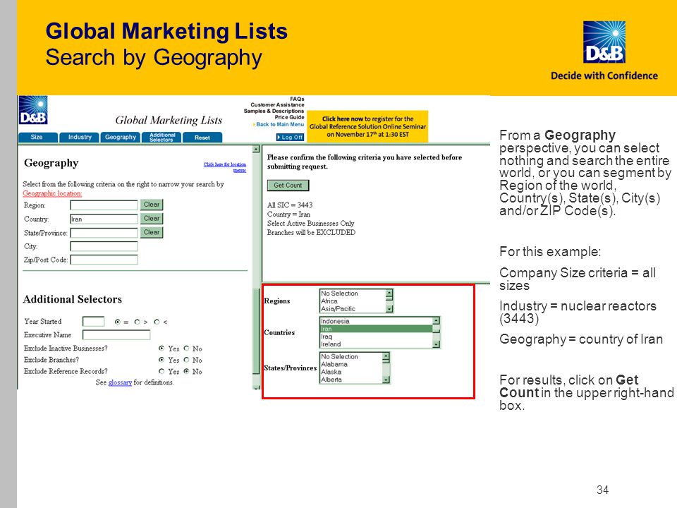
Task: Click Regions list scroll down arrow
Action: click(x=389, y=309)
